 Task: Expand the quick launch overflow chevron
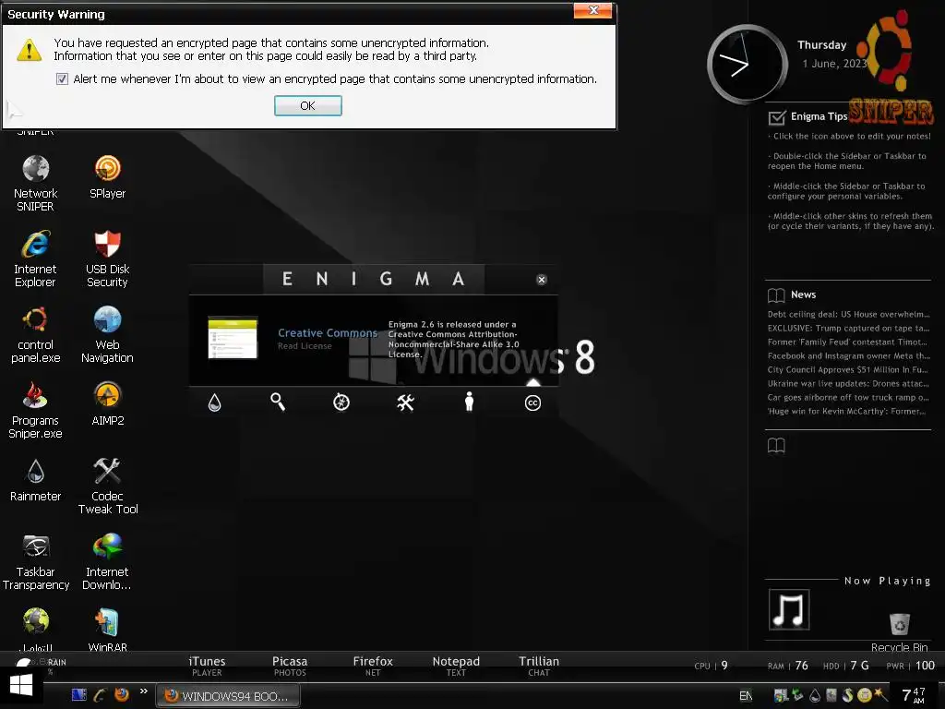click(x=143, y=691)
